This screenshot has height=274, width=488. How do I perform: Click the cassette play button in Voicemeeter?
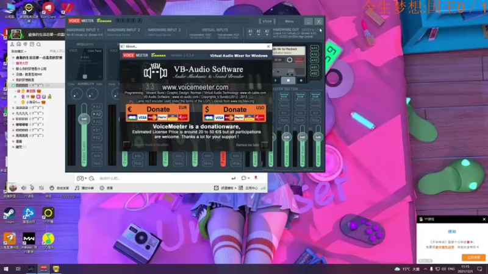point(276,80)
